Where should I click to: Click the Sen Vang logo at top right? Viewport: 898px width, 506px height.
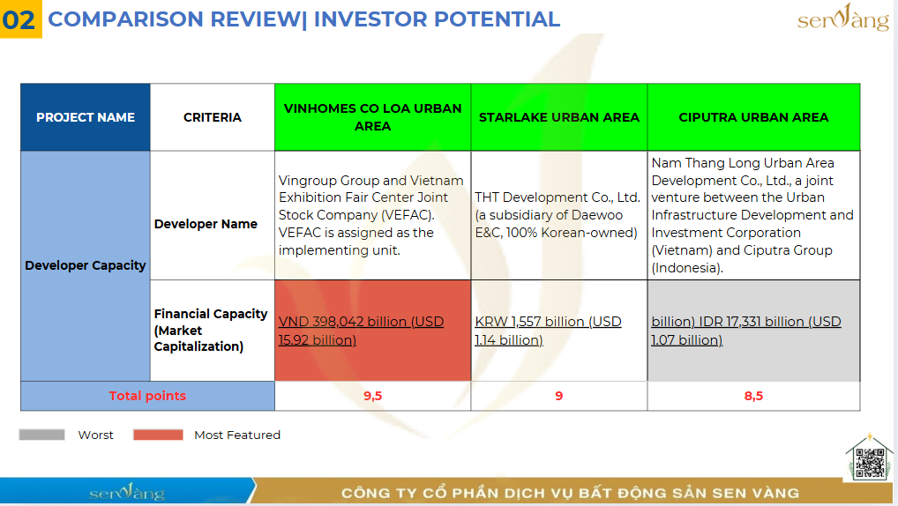pos(843,18)
